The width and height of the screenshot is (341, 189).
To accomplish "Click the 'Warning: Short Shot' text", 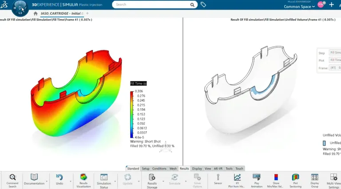I will [x=145, y=142].
